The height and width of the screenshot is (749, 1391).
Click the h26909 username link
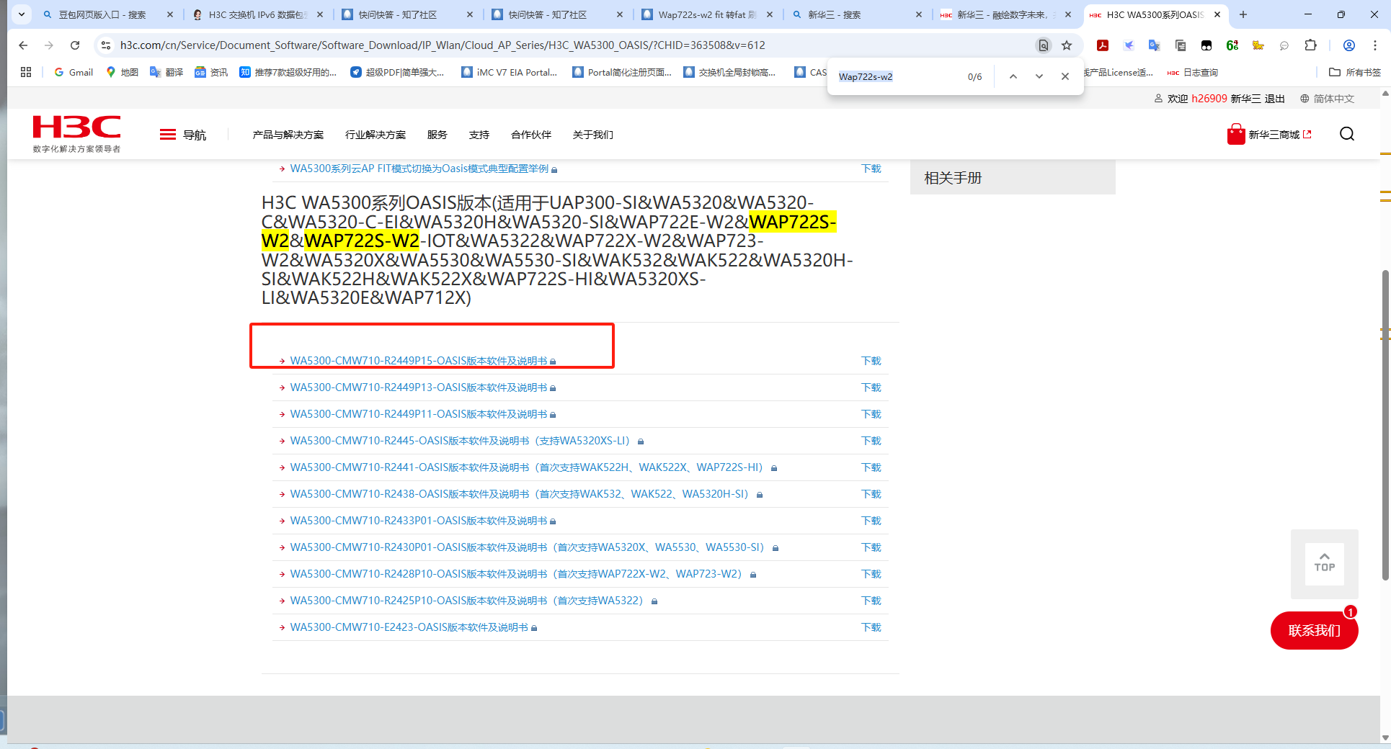pyautogui.click(x=1209, y=99)
